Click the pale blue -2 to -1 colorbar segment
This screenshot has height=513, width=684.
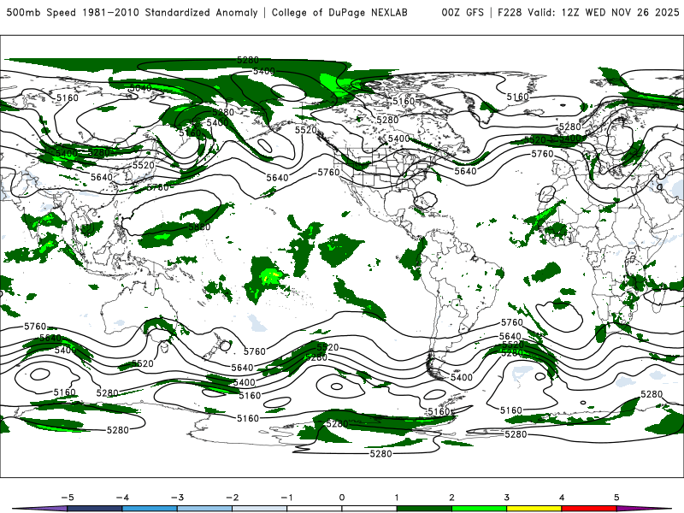(260, 509)
